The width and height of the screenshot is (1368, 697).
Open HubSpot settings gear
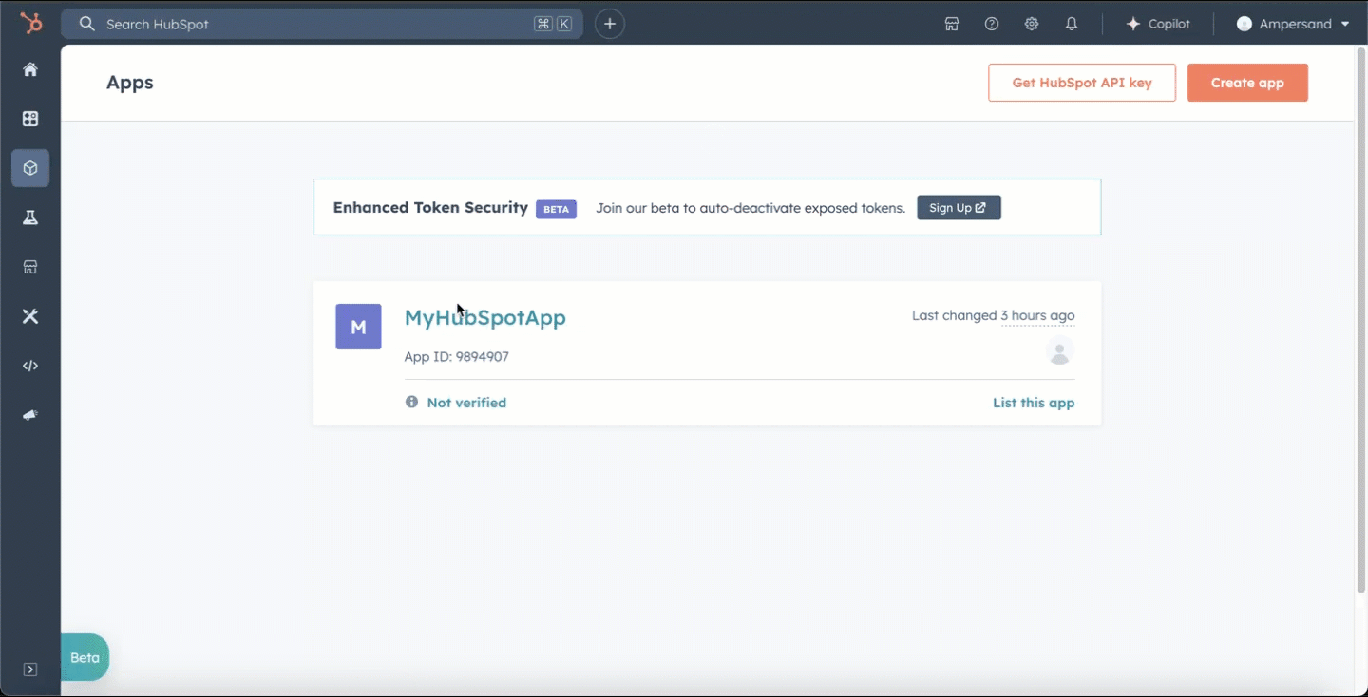click(1031, 23)
